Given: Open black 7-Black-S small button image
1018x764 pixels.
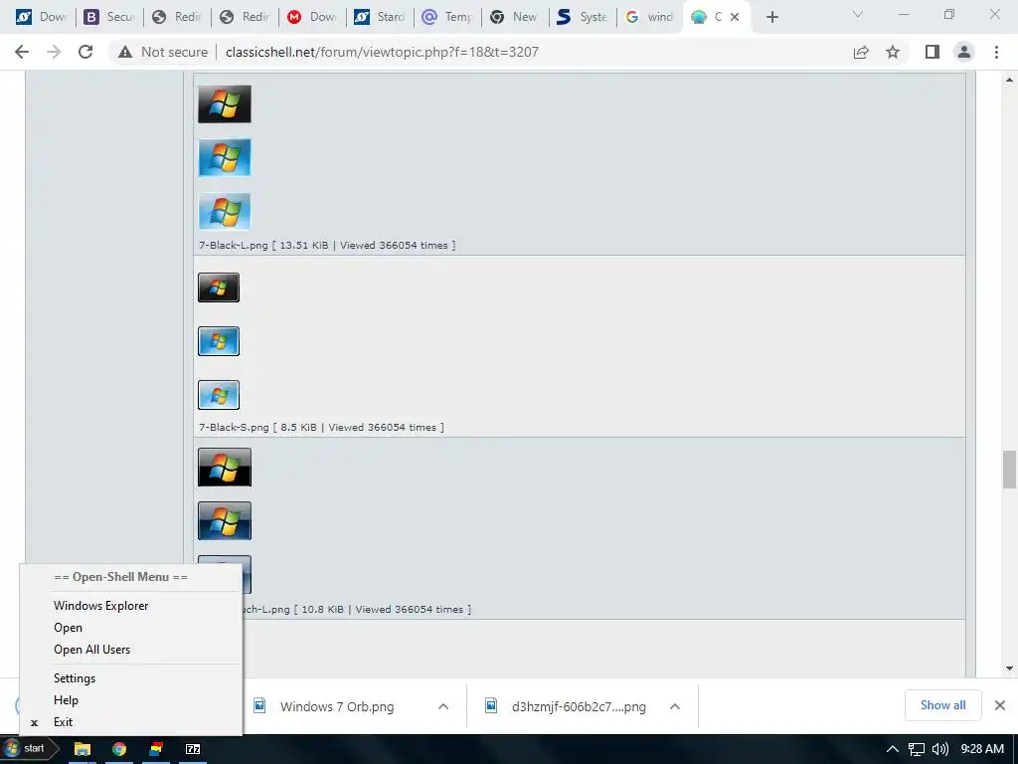Looking at the screenshot, I should click(x=219, y=287).
